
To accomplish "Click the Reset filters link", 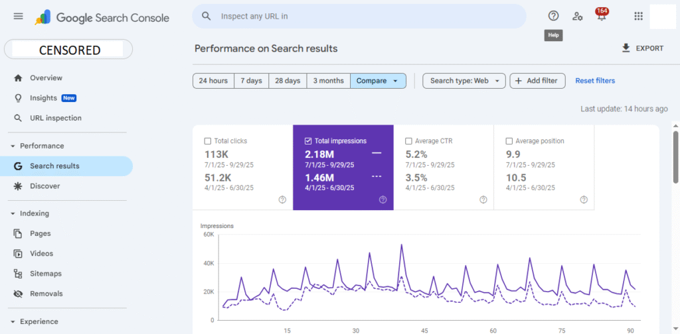I will [595, 81].
